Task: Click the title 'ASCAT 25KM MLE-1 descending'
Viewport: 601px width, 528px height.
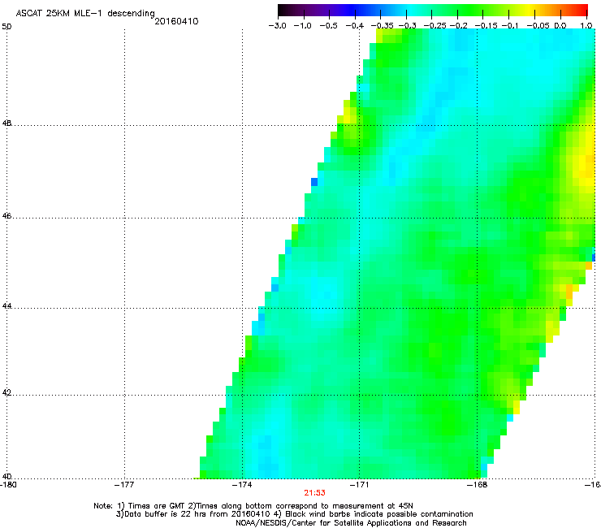Action: (x=85, y=14)
